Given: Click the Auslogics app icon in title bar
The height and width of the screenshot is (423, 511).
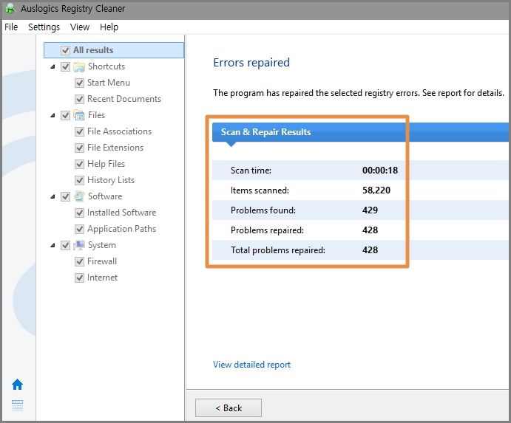Looking at the screenshot, I should pos(10,9).
